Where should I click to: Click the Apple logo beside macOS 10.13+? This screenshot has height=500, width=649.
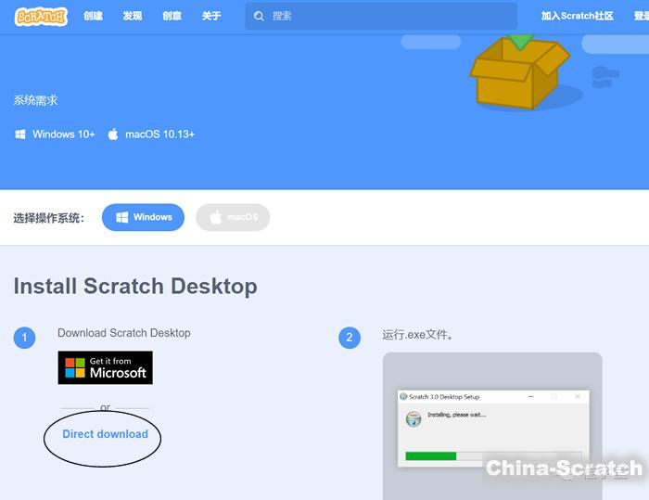(x=113, y=135)
